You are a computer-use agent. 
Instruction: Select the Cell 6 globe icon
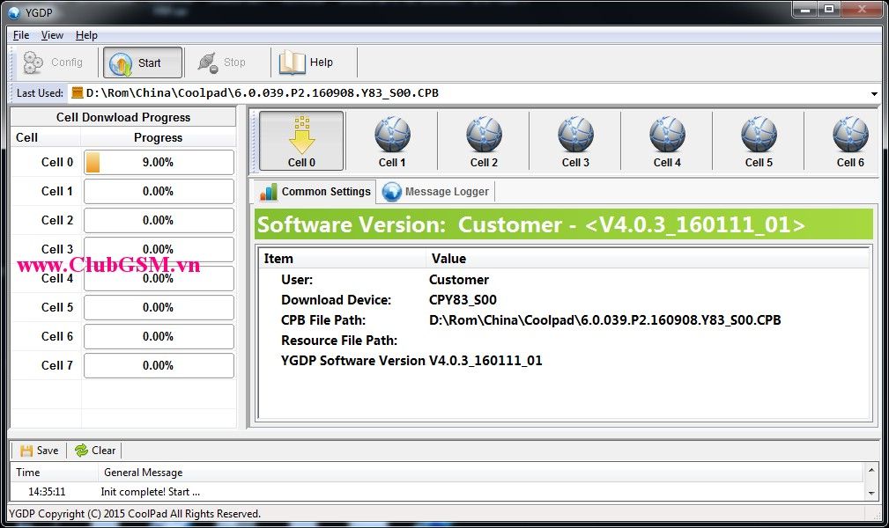(850, 135)
